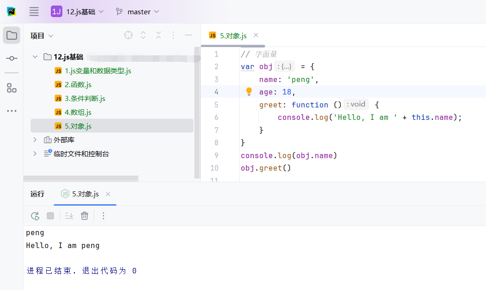This screenshot has height=290, width=486.
Task: Open the 12.js基础 project dropdown
Action: pyautogui.click(x=77, y=12)
